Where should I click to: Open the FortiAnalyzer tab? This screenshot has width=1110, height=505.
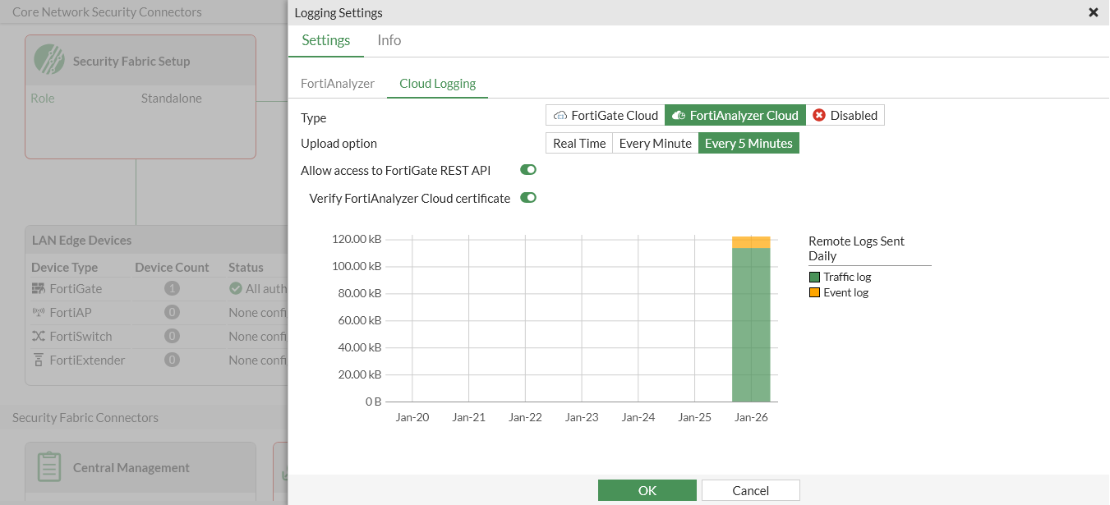pyautogui.click(x=337, y=83)
